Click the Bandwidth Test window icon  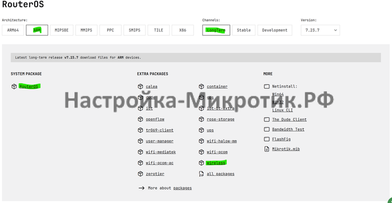point(267,129)
